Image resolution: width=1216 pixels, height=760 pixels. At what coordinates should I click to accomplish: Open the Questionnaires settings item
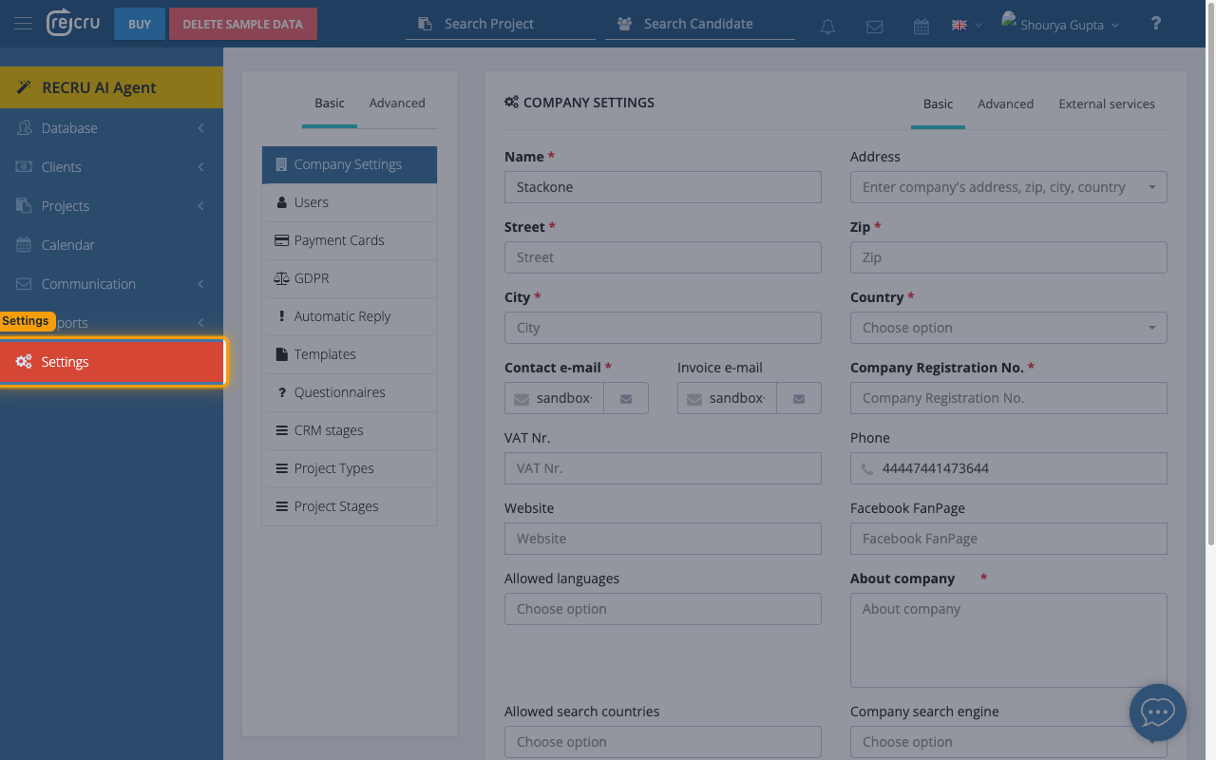(350, 392)
